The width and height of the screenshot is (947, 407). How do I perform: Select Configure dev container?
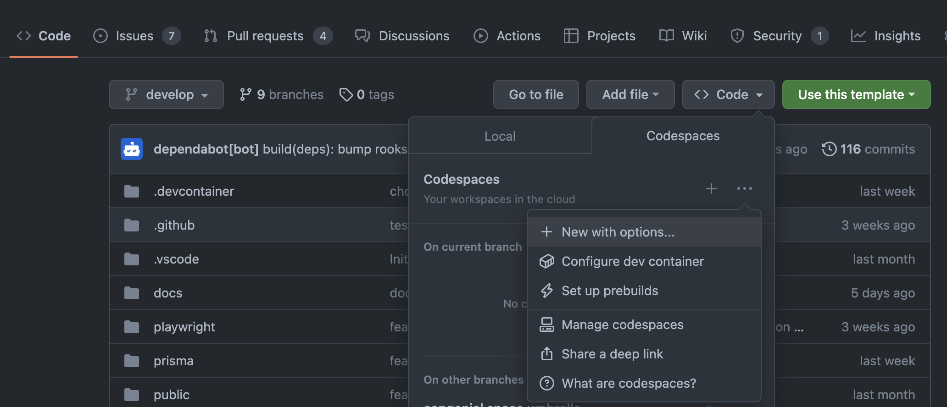click(644, 261)
